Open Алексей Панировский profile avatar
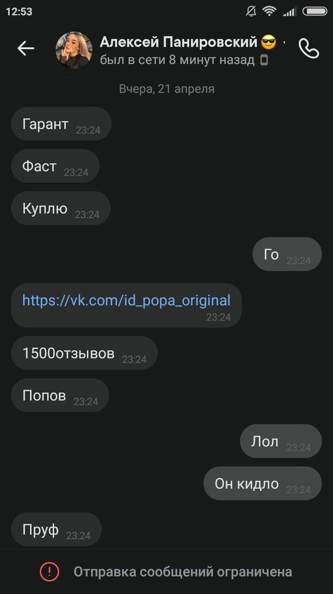333x594 pixels. (74, 50)
